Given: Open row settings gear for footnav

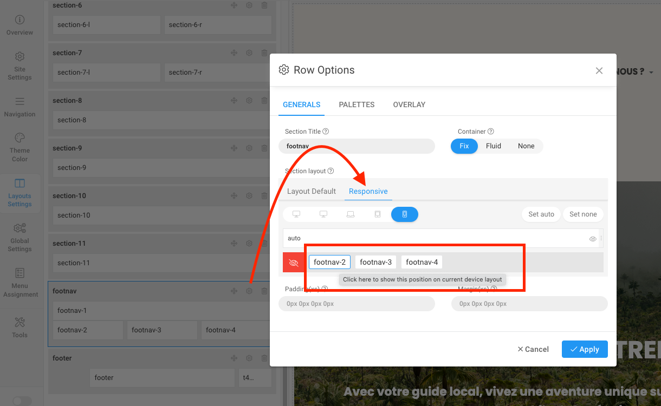Looking at the screenshot, I should pyautogui.click(x=249, y=291).
